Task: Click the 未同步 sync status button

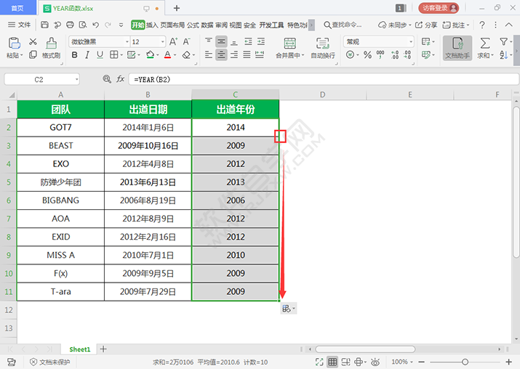Action: (x=395, y=25)
